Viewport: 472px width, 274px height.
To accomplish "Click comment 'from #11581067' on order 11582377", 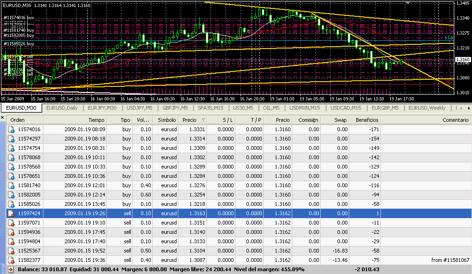I will tap(450, 260).
